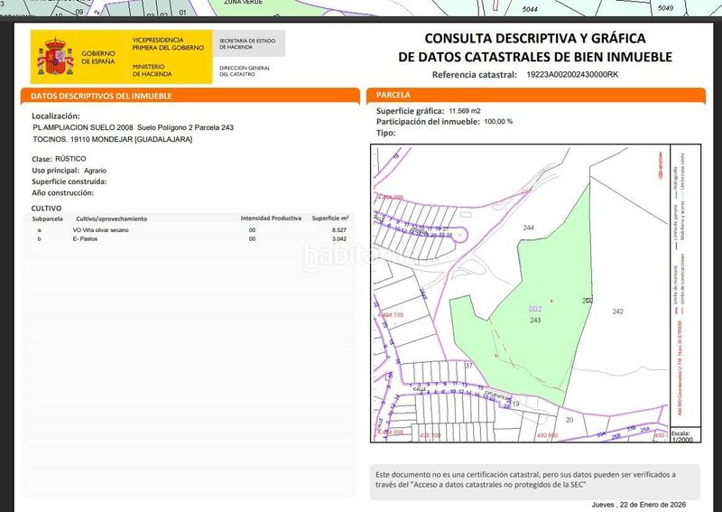Click the catastral verification notice text

523,479
